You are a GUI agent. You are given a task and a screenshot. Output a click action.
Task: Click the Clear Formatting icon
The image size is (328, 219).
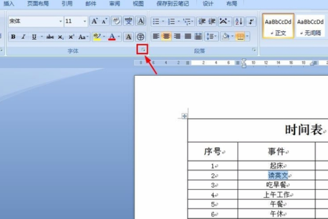coord(116,21)
